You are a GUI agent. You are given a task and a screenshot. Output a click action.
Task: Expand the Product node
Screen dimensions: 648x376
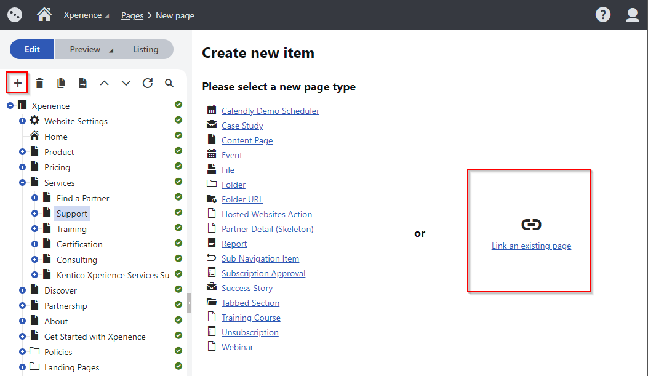point(22,151)
